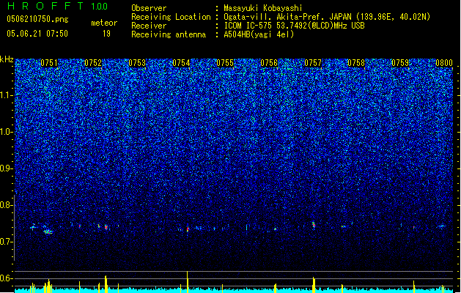Click the kHz axis unit label
Image resolution: width=461 pixels, height=293 pixels.
(x=7, y=59)
